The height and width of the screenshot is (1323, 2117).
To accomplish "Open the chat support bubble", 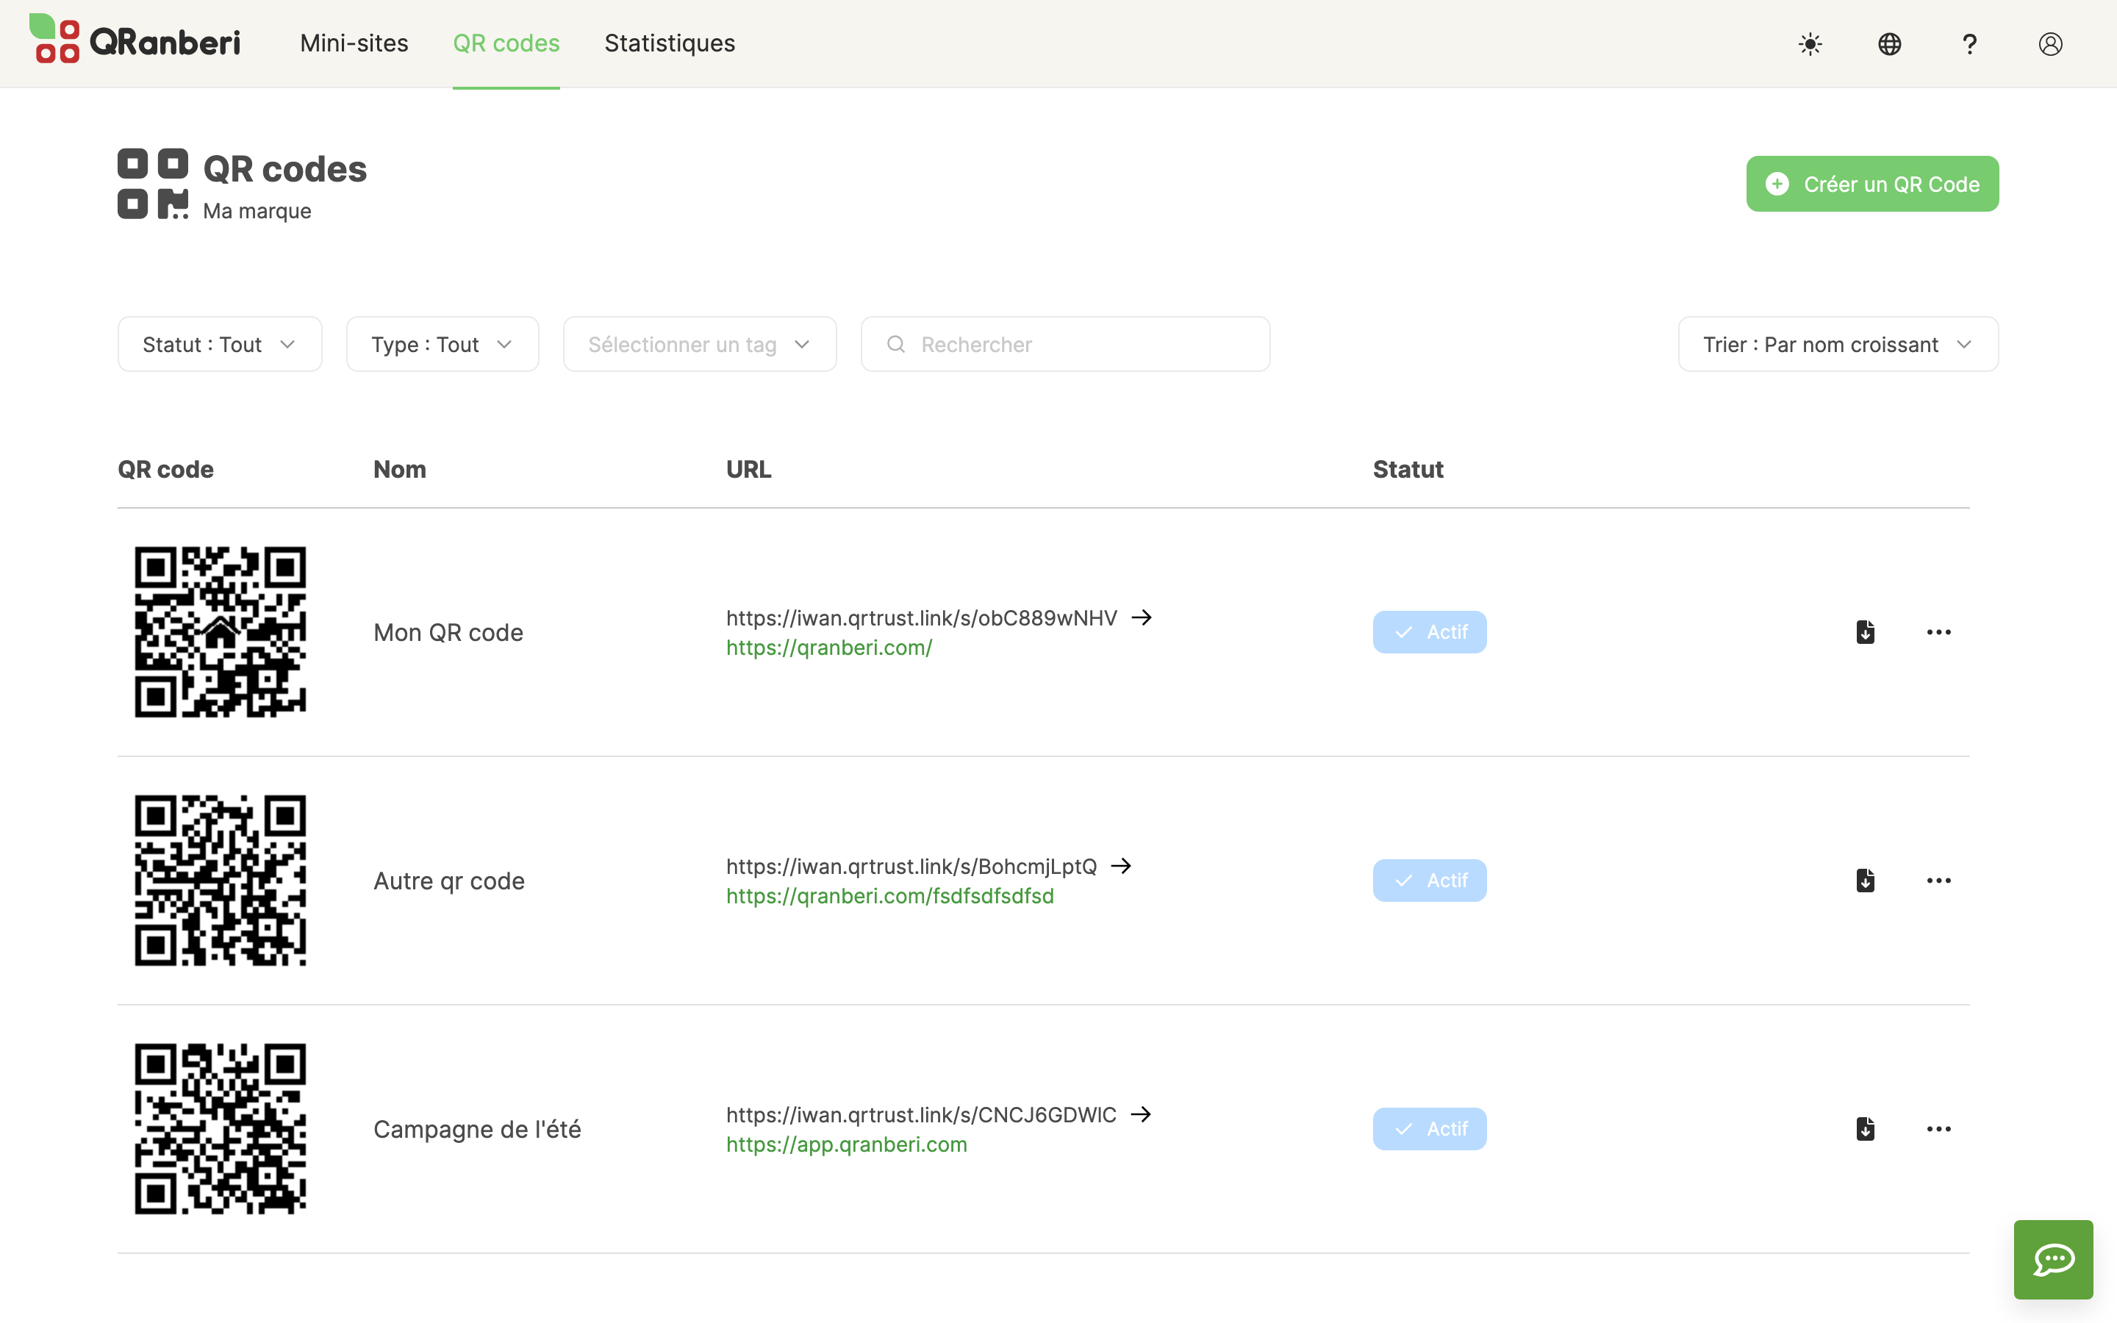I will click(2053, 1259).
